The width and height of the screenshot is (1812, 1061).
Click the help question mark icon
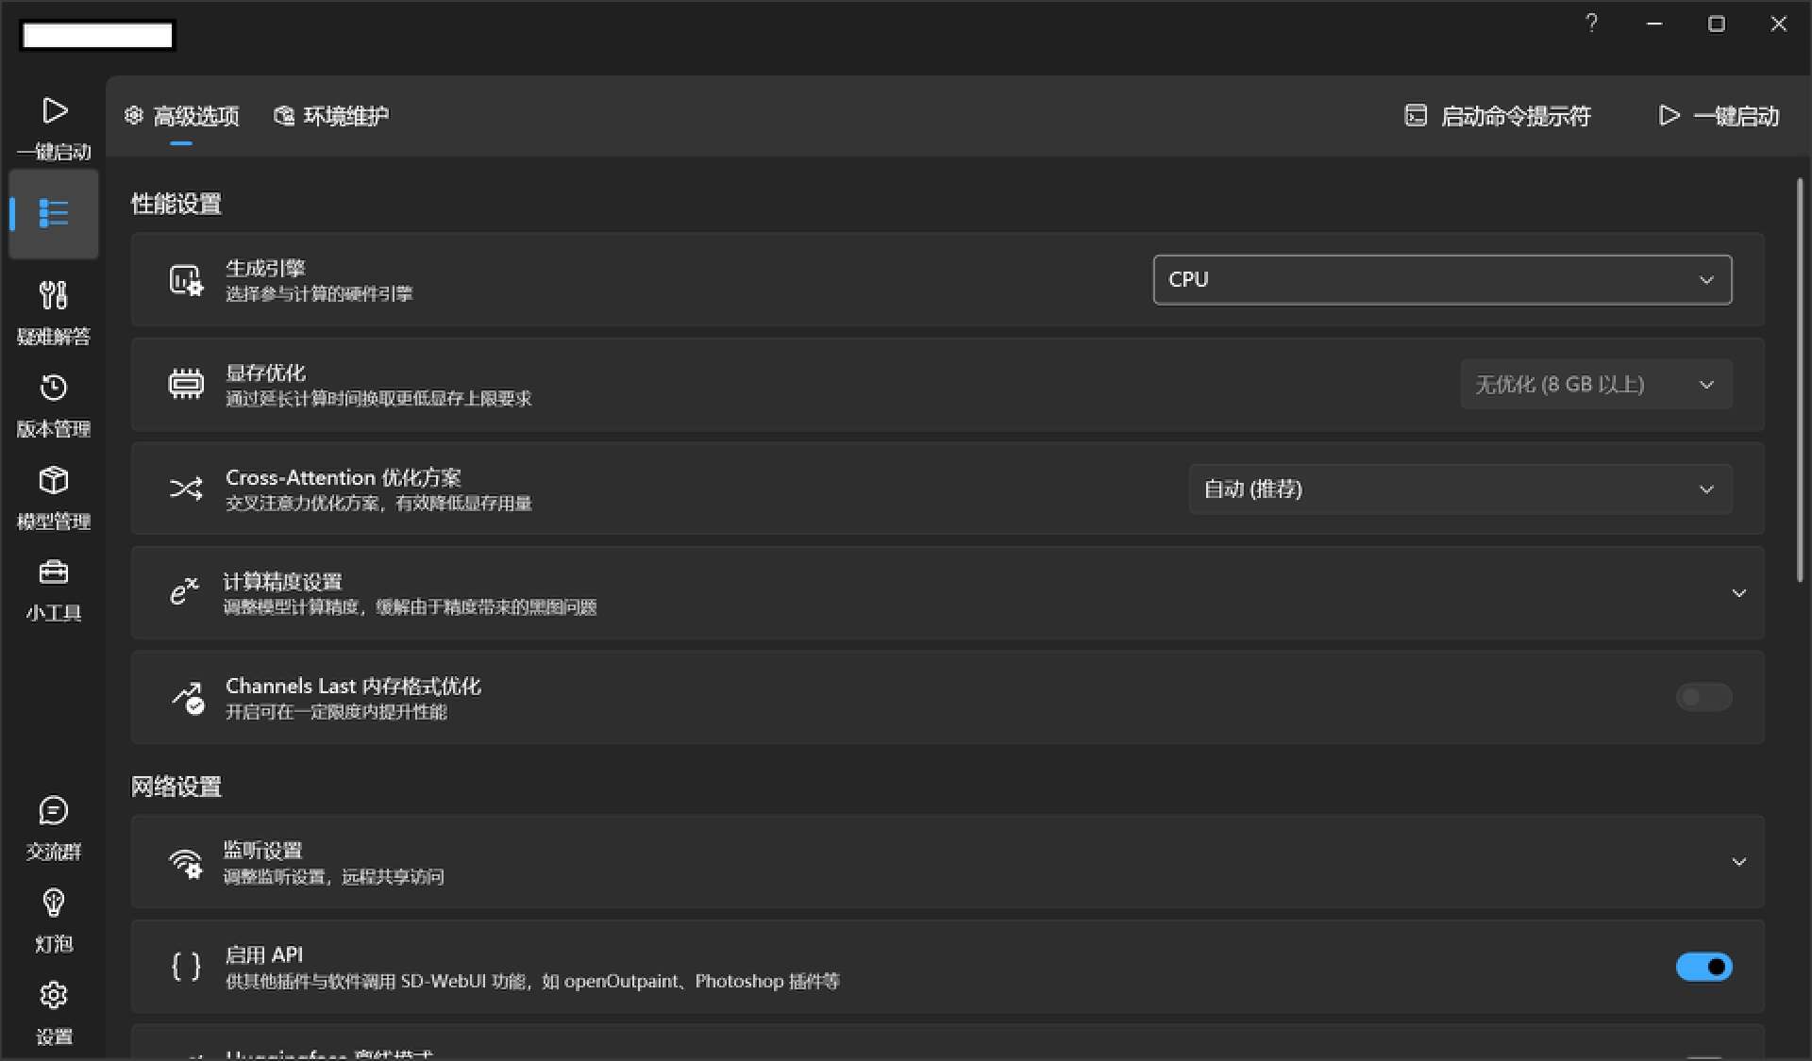click(x=1591, y=24)
